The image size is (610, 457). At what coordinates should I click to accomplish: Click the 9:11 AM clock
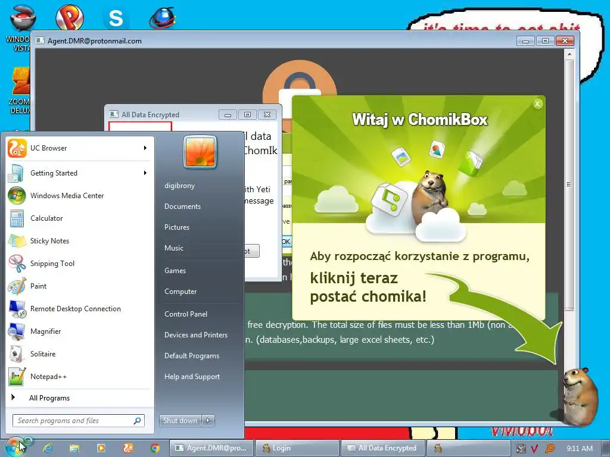coord(580,449)
